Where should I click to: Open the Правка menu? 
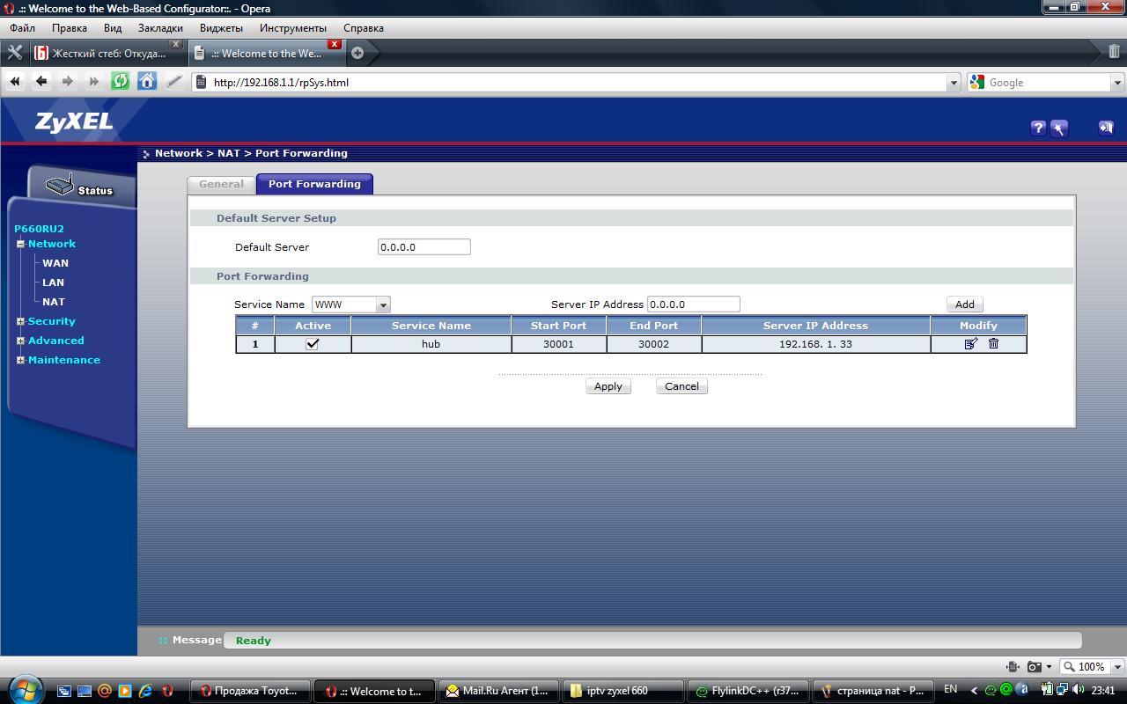[x=70, y=27]
